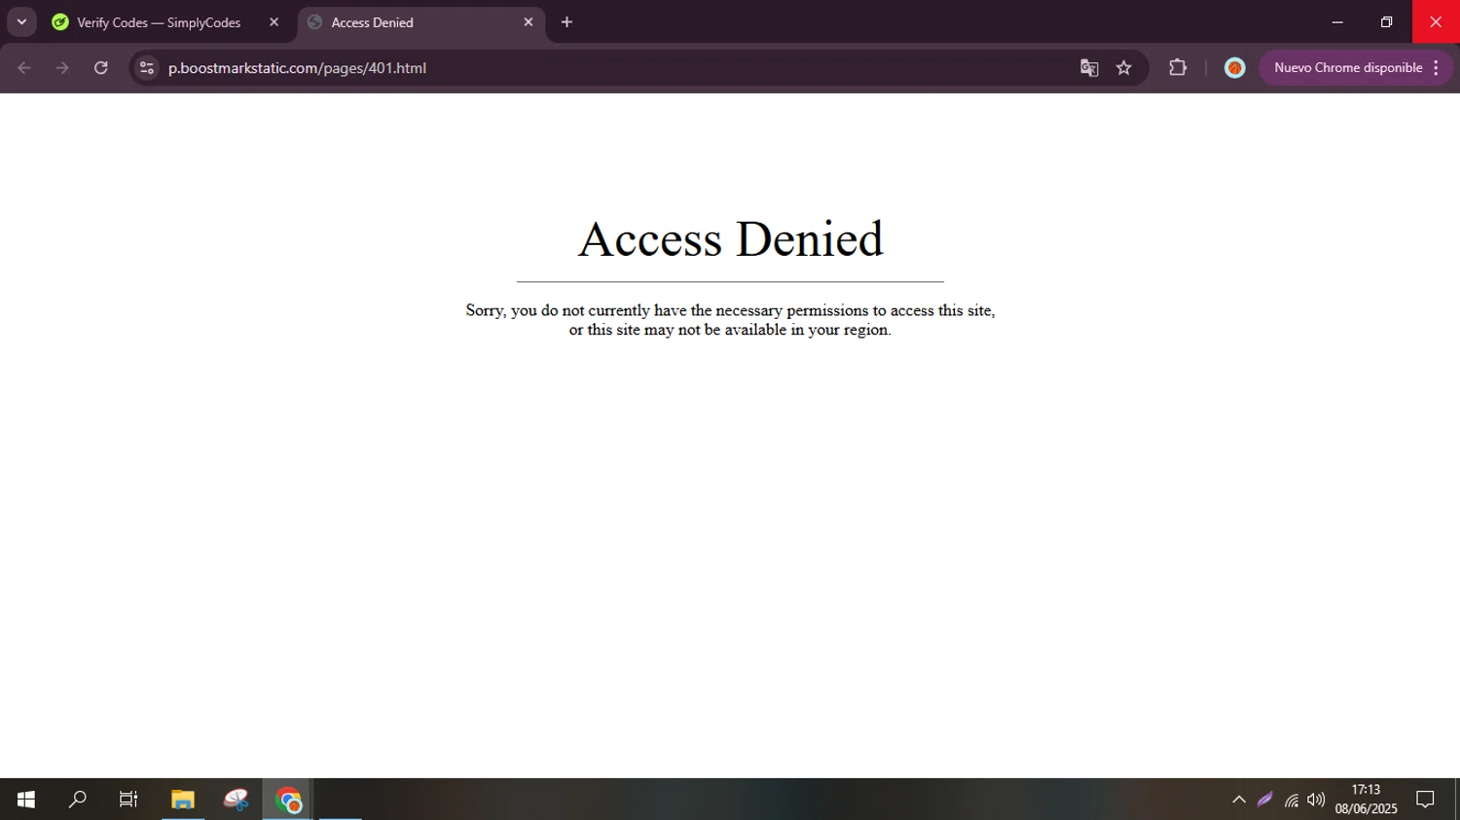
Task: Click the 'or this site may not be available' line
Action: coord(730,330)
